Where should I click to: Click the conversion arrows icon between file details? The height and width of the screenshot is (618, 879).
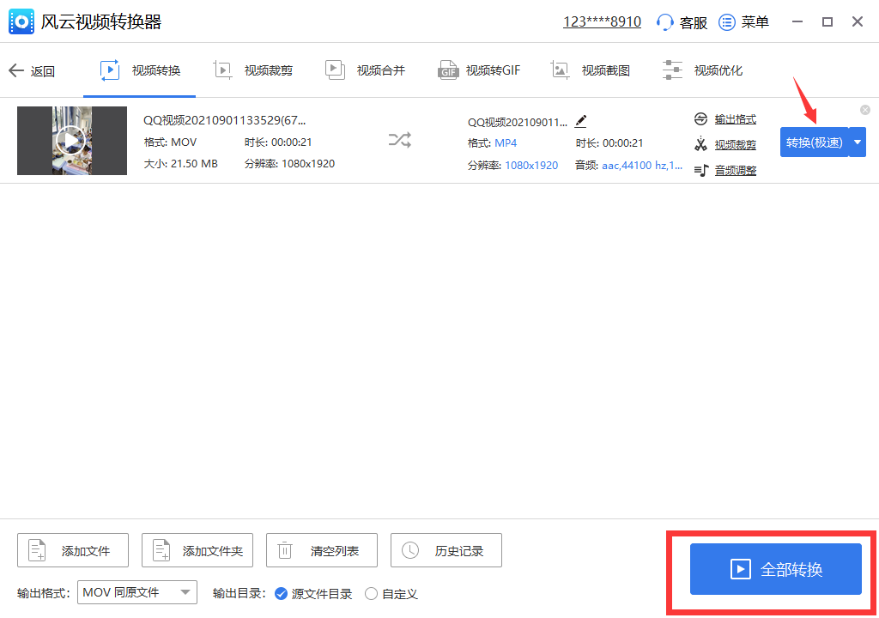[x=399, y=140]
